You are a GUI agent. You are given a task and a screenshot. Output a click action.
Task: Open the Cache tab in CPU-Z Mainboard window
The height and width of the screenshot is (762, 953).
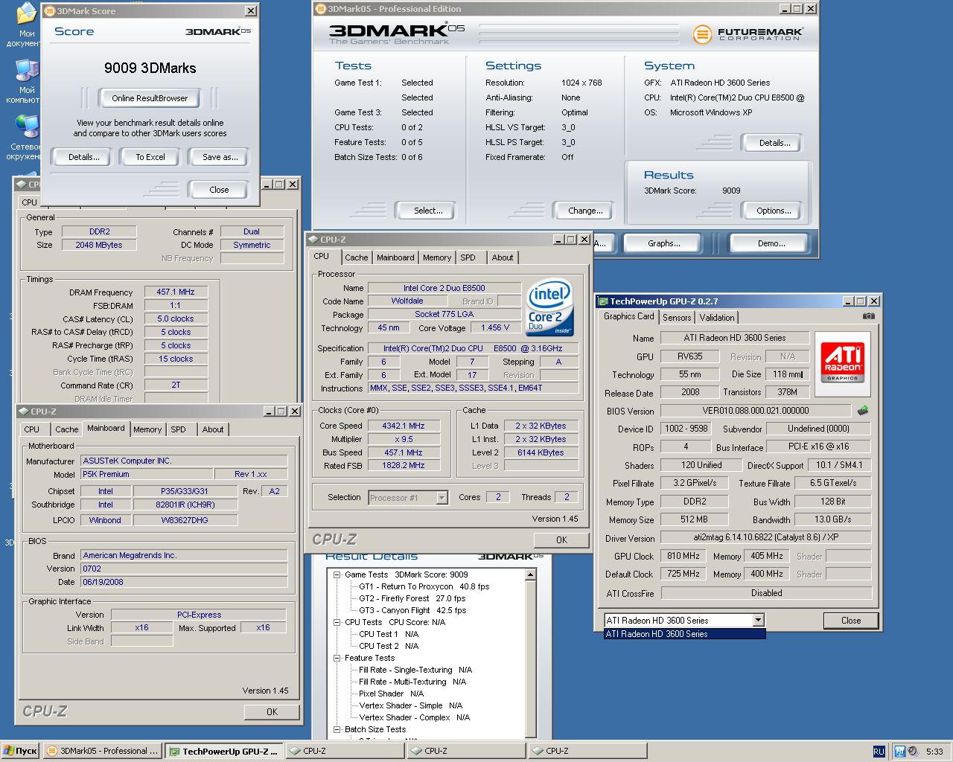66,429
